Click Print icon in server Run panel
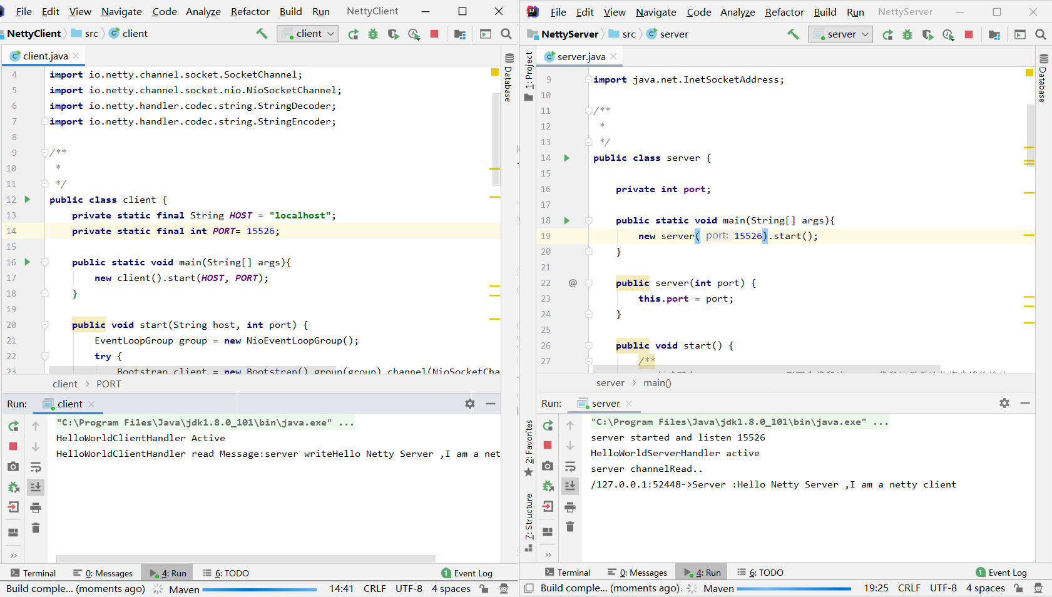1052x597 pixels. click(x=570, y=507)
